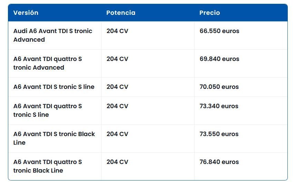Image resolution: width=294 pixels, height=185 pixels.
Task: Select the 70.050 euros price
Action: (x=219, y=87)
